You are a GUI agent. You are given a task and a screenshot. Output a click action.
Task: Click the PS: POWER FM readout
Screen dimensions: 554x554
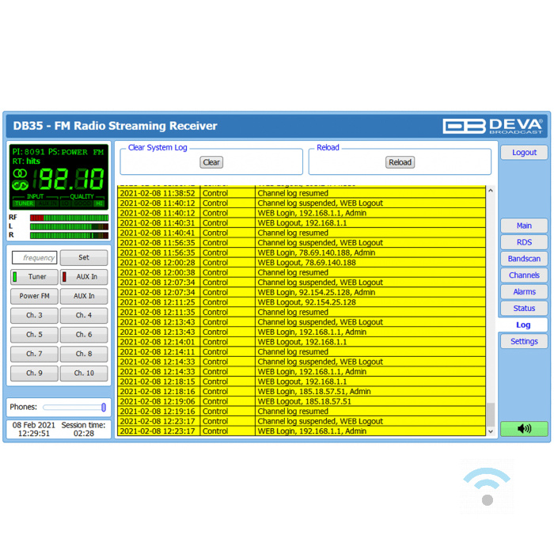pos(76,152)
